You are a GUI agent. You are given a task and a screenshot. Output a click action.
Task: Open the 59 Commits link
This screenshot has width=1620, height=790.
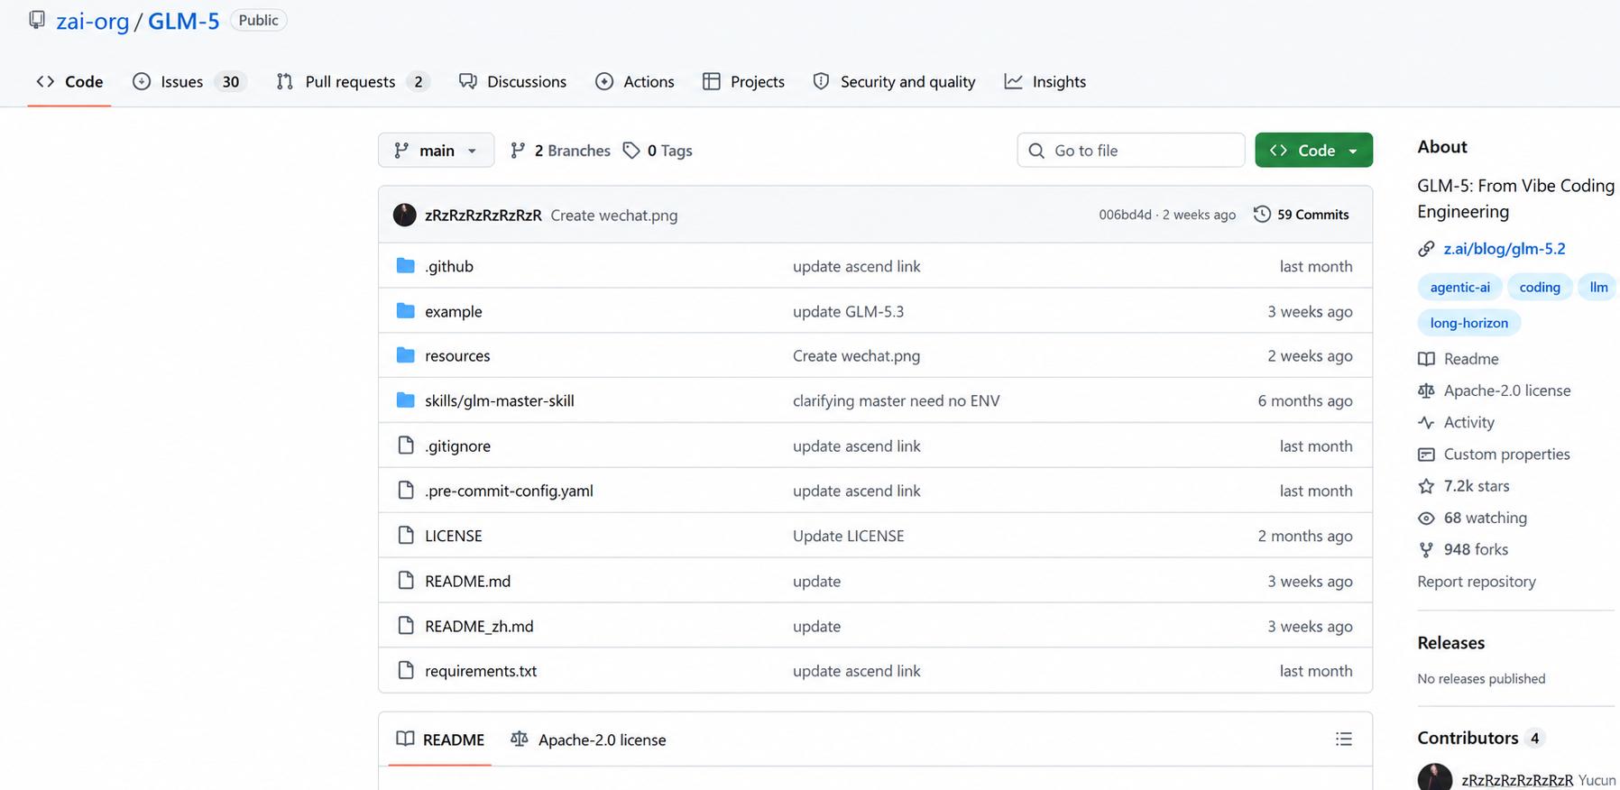coord(1302,215)
